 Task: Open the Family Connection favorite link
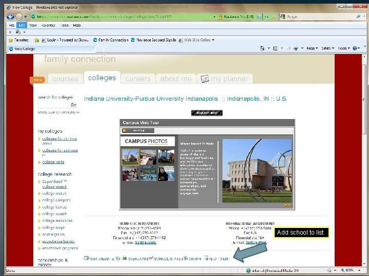[x=111, y=40]
